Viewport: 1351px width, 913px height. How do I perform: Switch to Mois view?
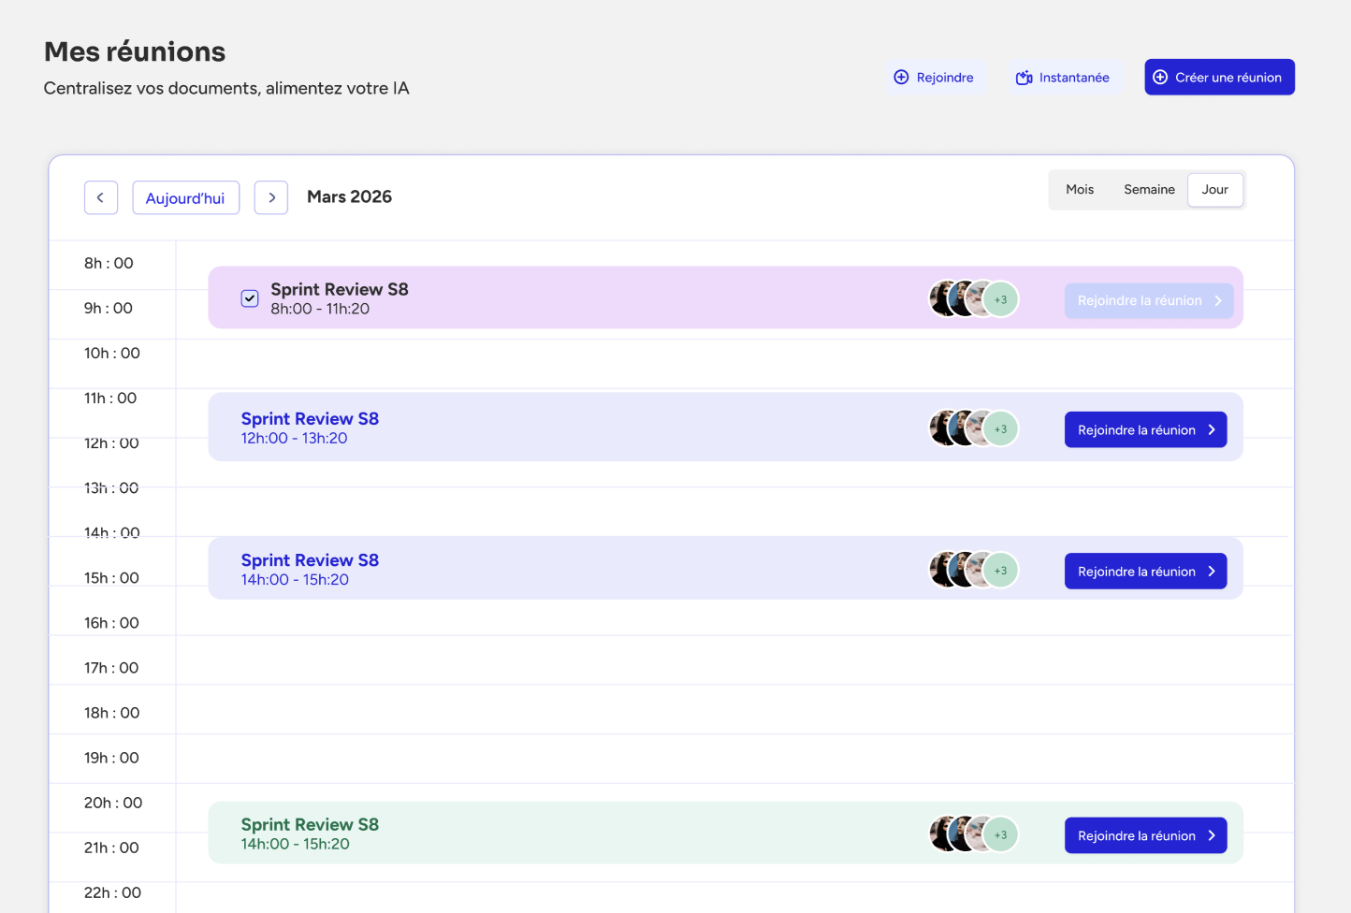(1080, 189)
